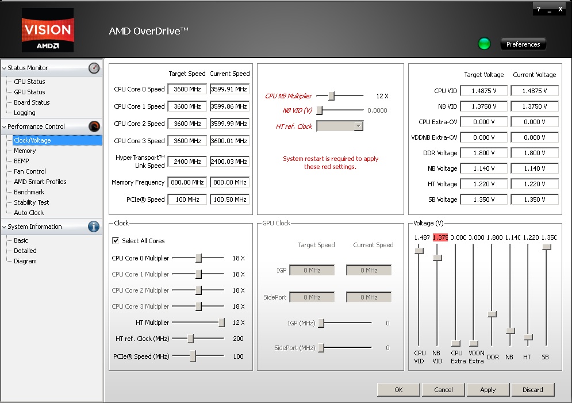Click CPU Core 0 target speed field
572x403 pixels.
187,89
